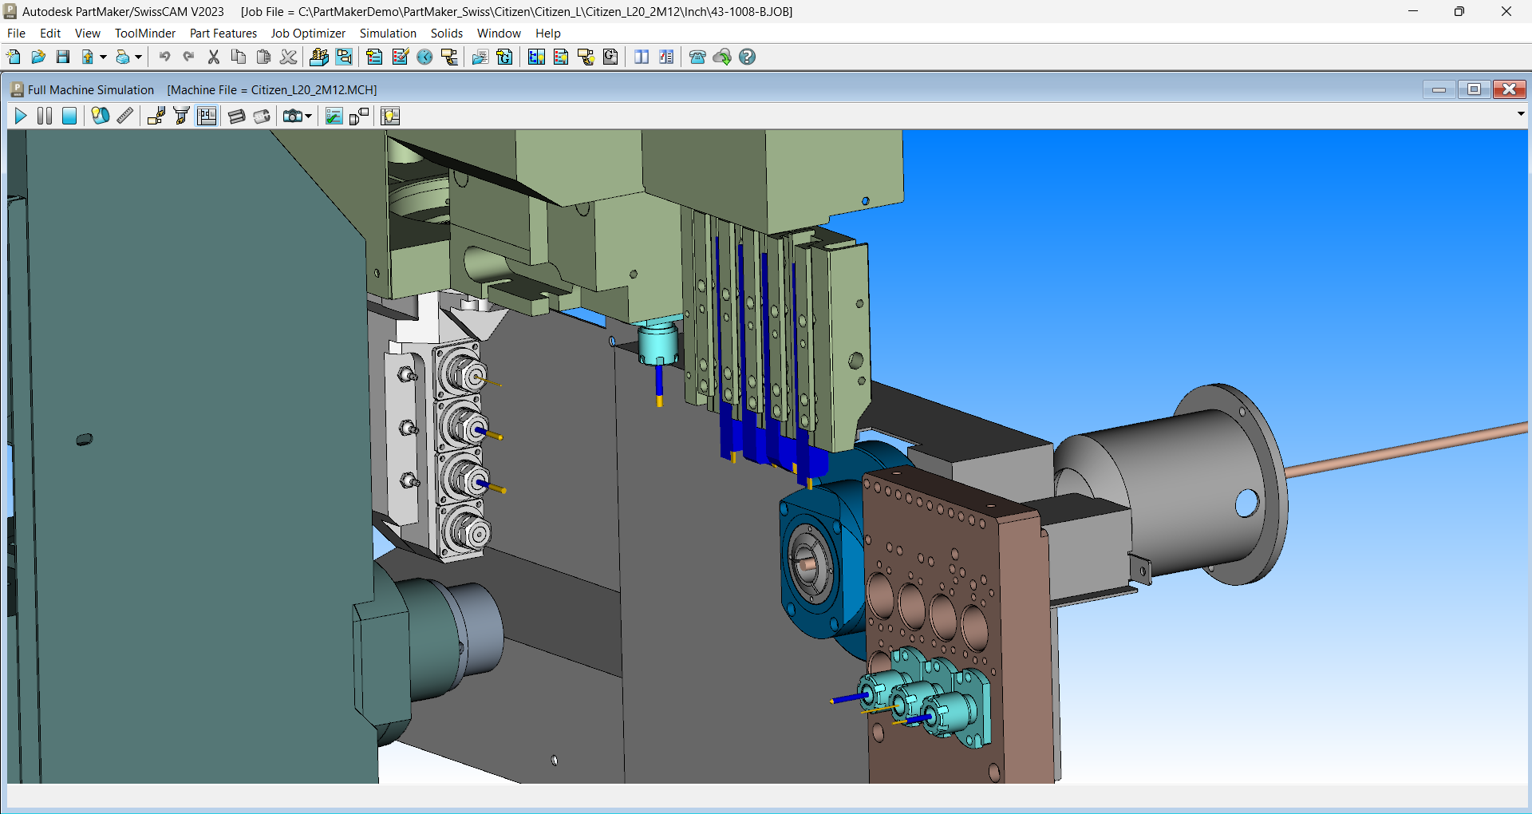This screenshot has height=814, width=1532.
Task: Click the light bulb window icon in simulation toolbar
Action: coord(390,117)
